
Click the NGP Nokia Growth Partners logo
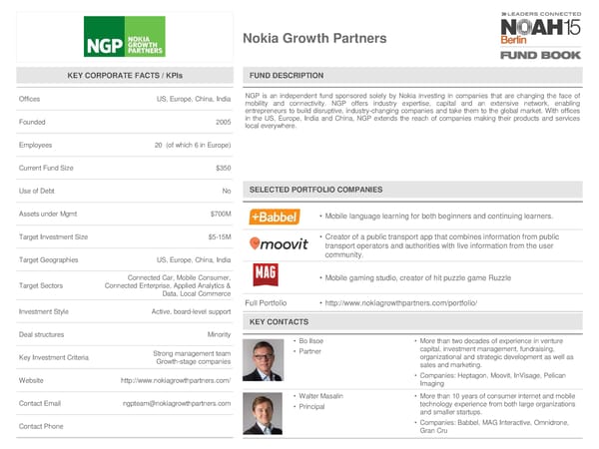click(x=124, y=37)
